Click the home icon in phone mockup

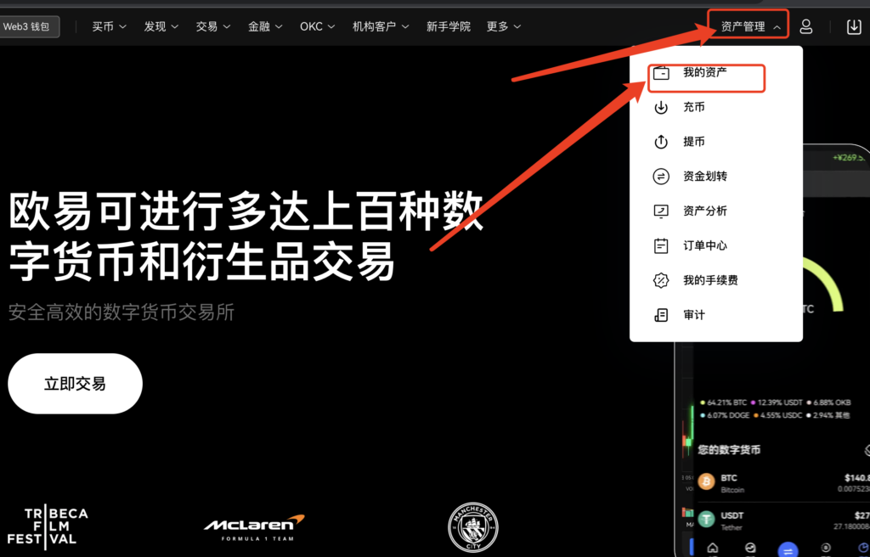point(713,549)
